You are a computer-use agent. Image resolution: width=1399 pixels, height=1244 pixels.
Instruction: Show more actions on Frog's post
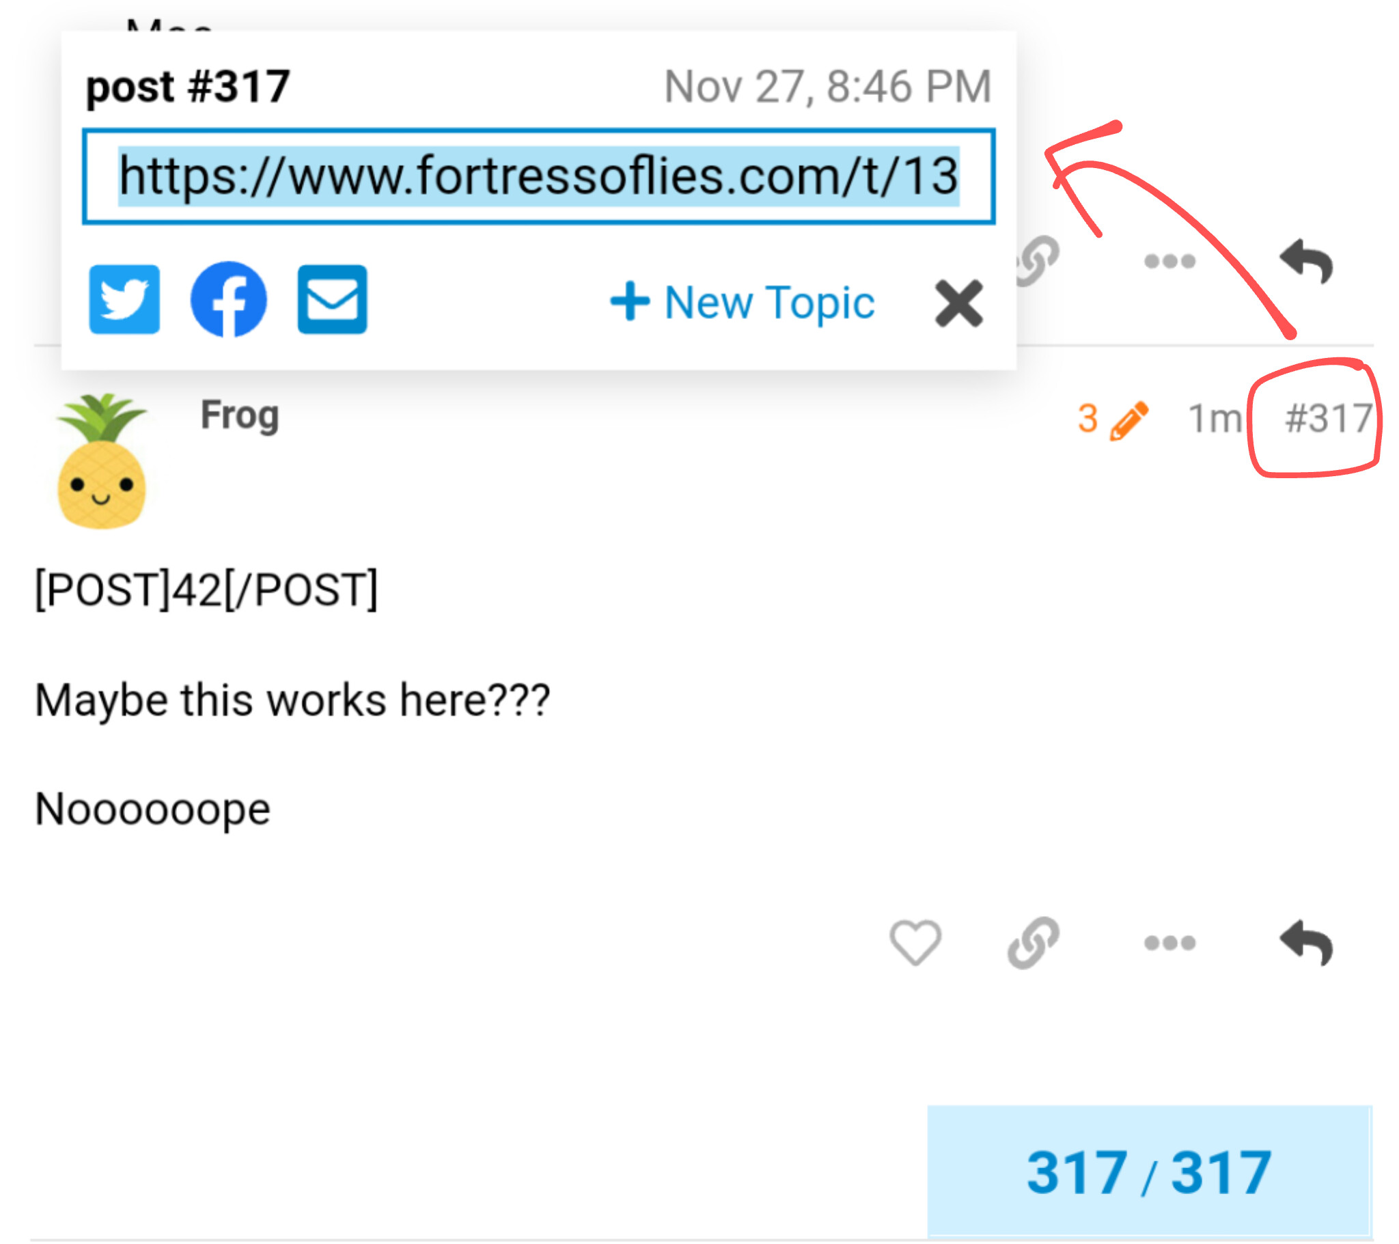coord(1169,943)
